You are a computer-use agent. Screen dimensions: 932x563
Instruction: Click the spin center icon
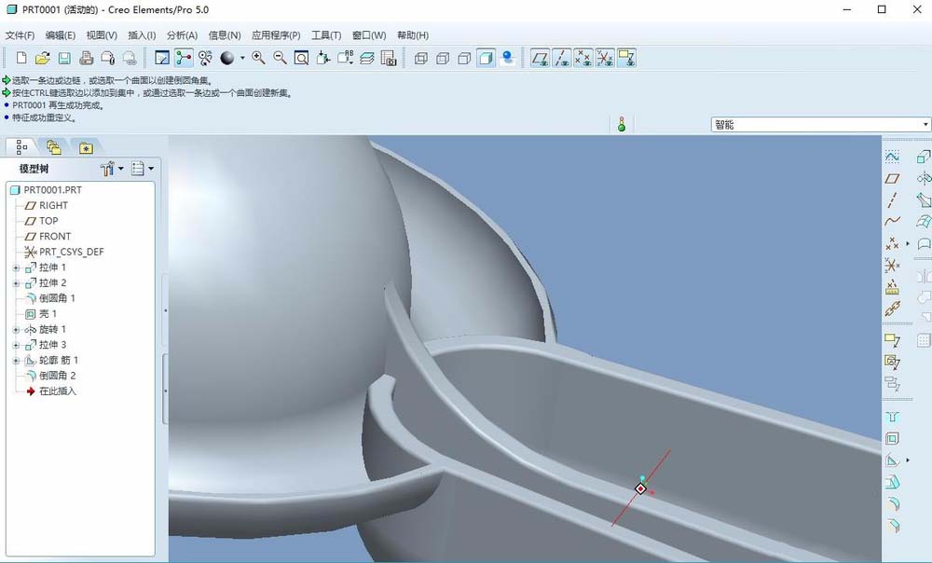click(x=184, y=58)
